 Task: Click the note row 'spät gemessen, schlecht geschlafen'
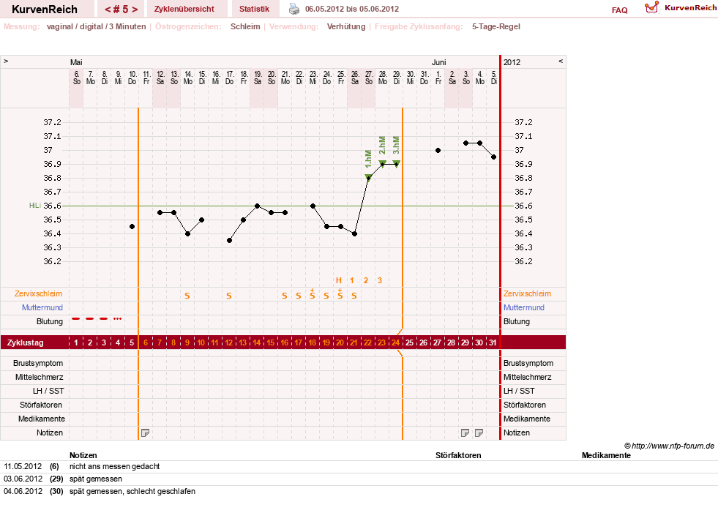(x=132, y=491)
